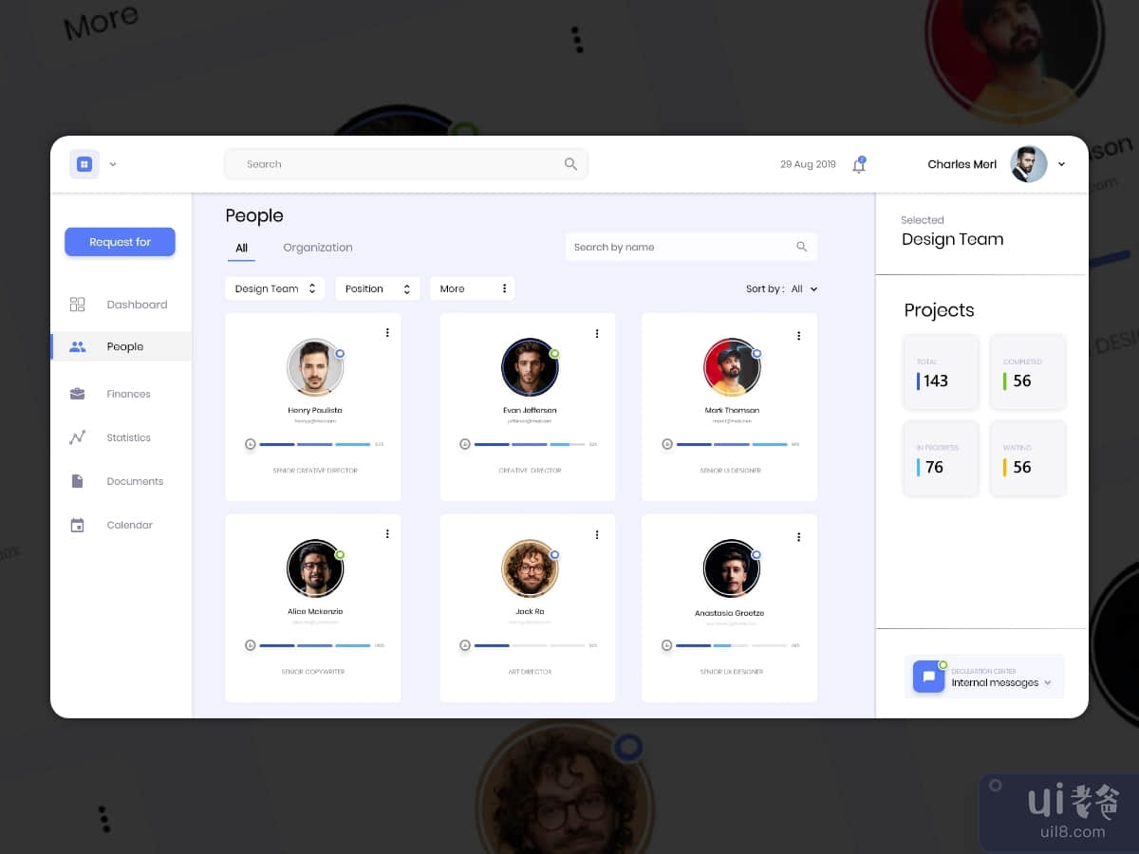Click the Request for button

point(120,242)
